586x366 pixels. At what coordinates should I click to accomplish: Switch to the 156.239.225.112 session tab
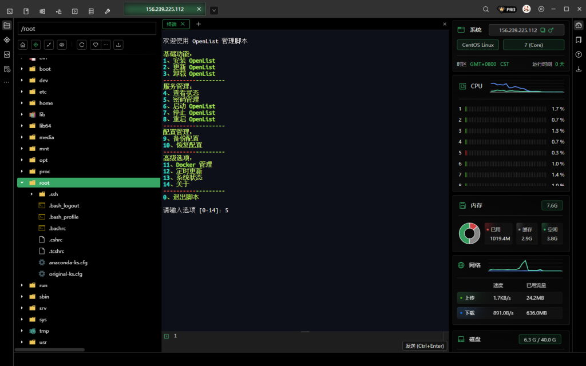165,9
